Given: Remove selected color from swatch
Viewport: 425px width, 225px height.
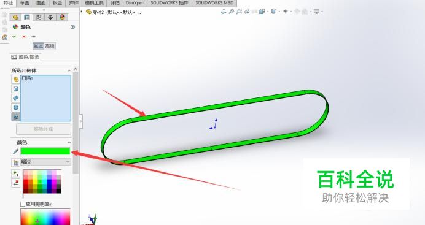Looking at the screenshot, I should pos(16,183).
